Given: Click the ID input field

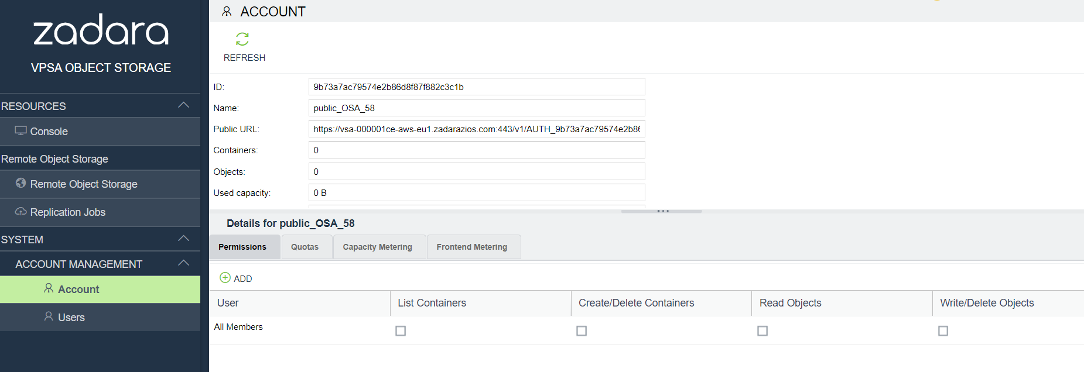Looking at the screenshot, I should coord(477,87).
